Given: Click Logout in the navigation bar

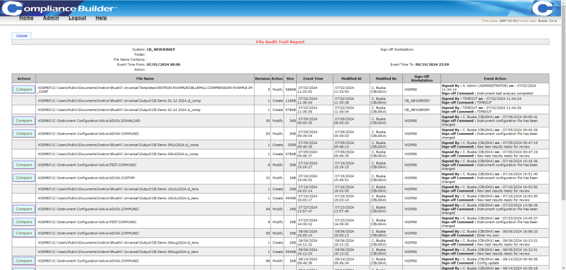Looking at the screenshot, I should [x=77, y=18].
